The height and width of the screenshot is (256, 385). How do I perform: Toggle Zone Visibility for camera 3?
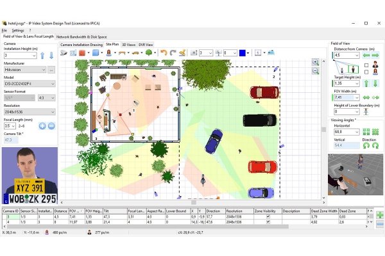(x=268, y=217)
